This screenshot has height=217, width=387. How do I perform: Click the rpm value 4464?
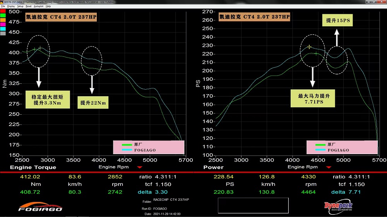(x=308, y=192)
